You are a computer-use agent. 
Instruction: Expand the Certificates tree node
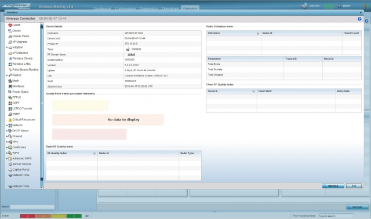tap(7, 148)
